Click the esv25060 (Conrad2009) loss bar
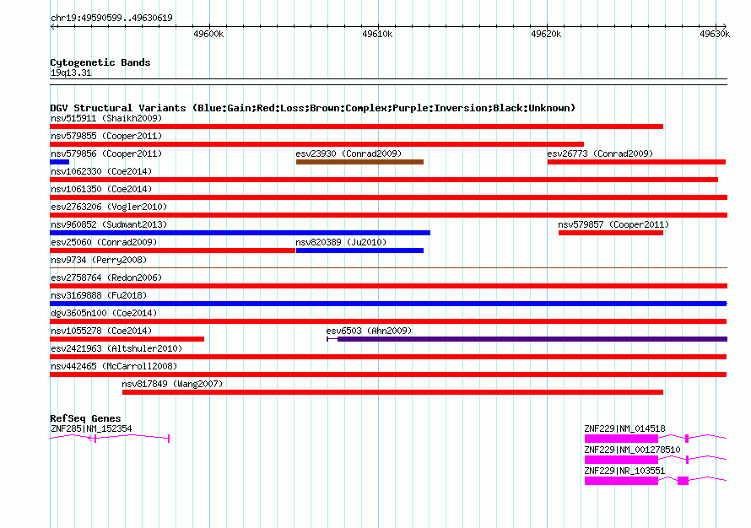Image resolution: width=751 pixels, height=528 pixels. 172,251
